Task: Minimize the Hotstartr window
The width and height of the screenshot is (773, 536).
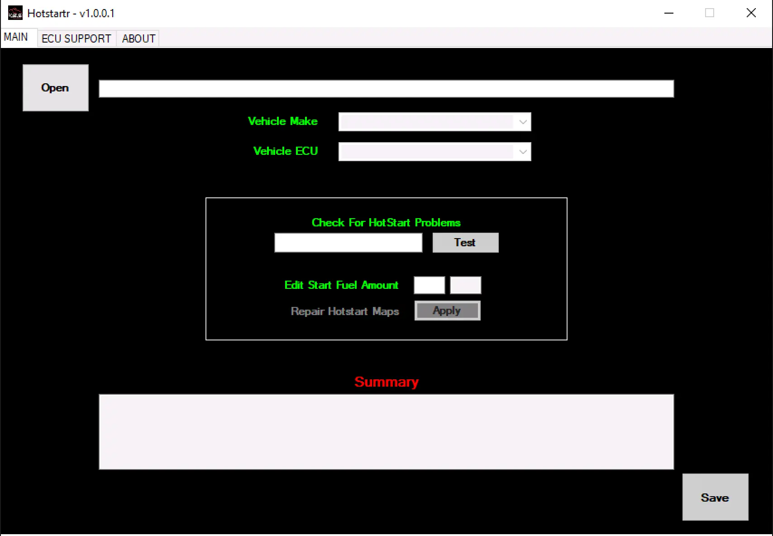Action: (669, 13)
